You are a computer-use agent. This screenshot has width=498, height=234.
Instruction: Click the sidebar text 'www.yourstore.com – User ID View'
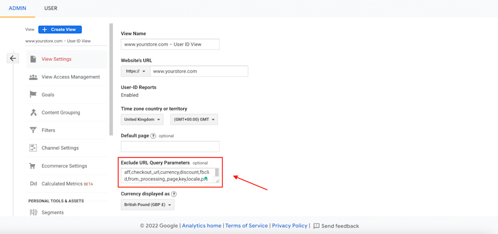tap(58, 41)
